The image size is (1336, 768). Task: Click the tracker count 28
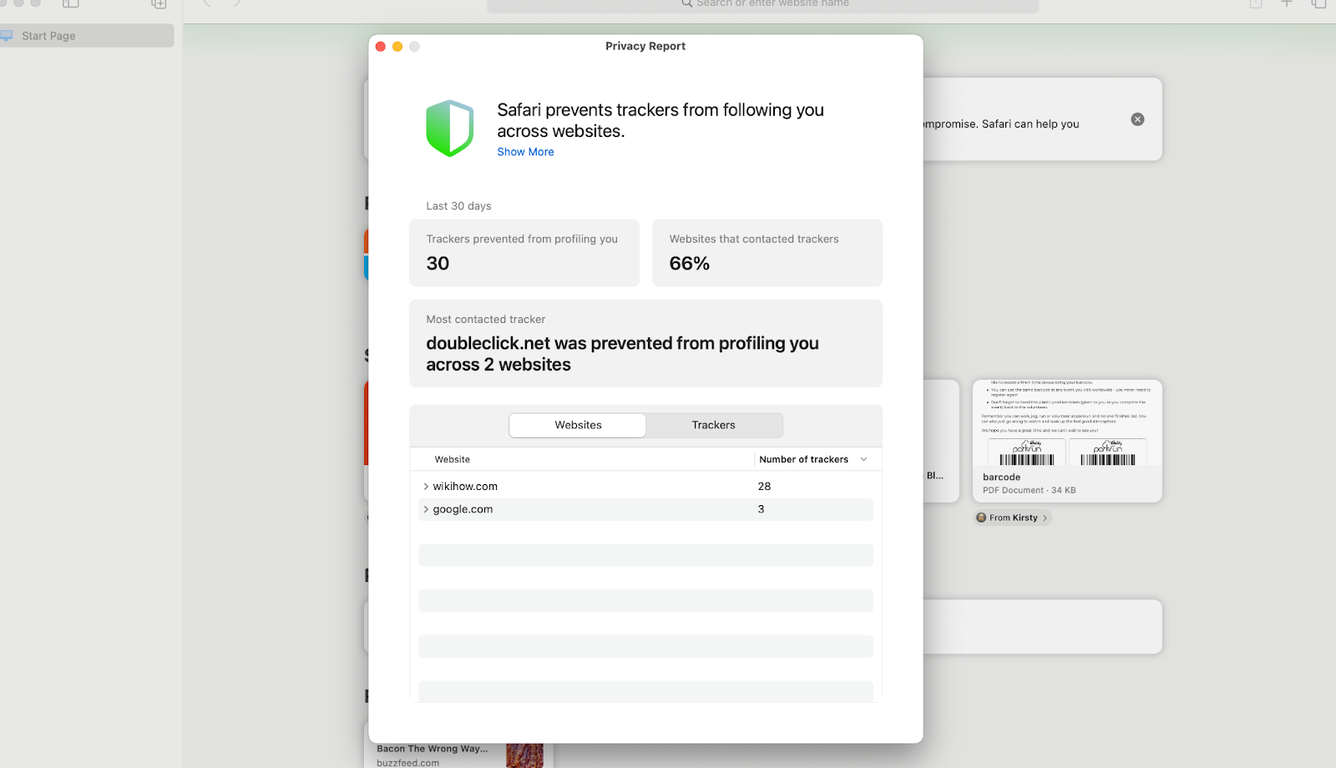(764, 487)
